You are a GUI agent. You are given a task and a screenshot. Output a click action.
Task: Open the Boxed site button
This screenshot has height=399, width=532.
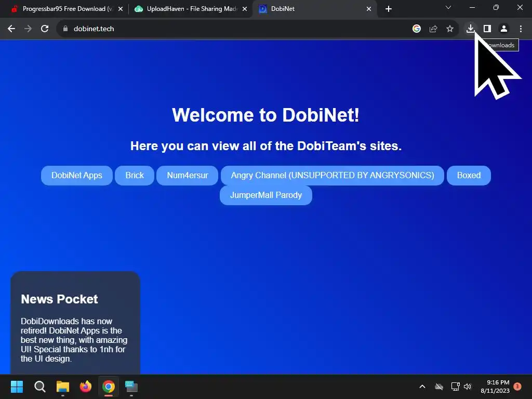(469, 176)
